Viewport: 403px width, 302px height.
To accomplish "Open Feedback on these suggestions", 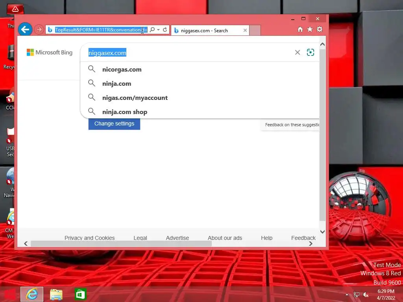I will (x=292, y=125).
